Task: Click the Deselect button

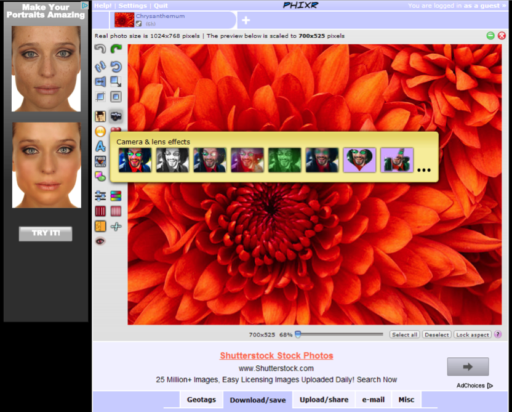Action: pos(436,335)
